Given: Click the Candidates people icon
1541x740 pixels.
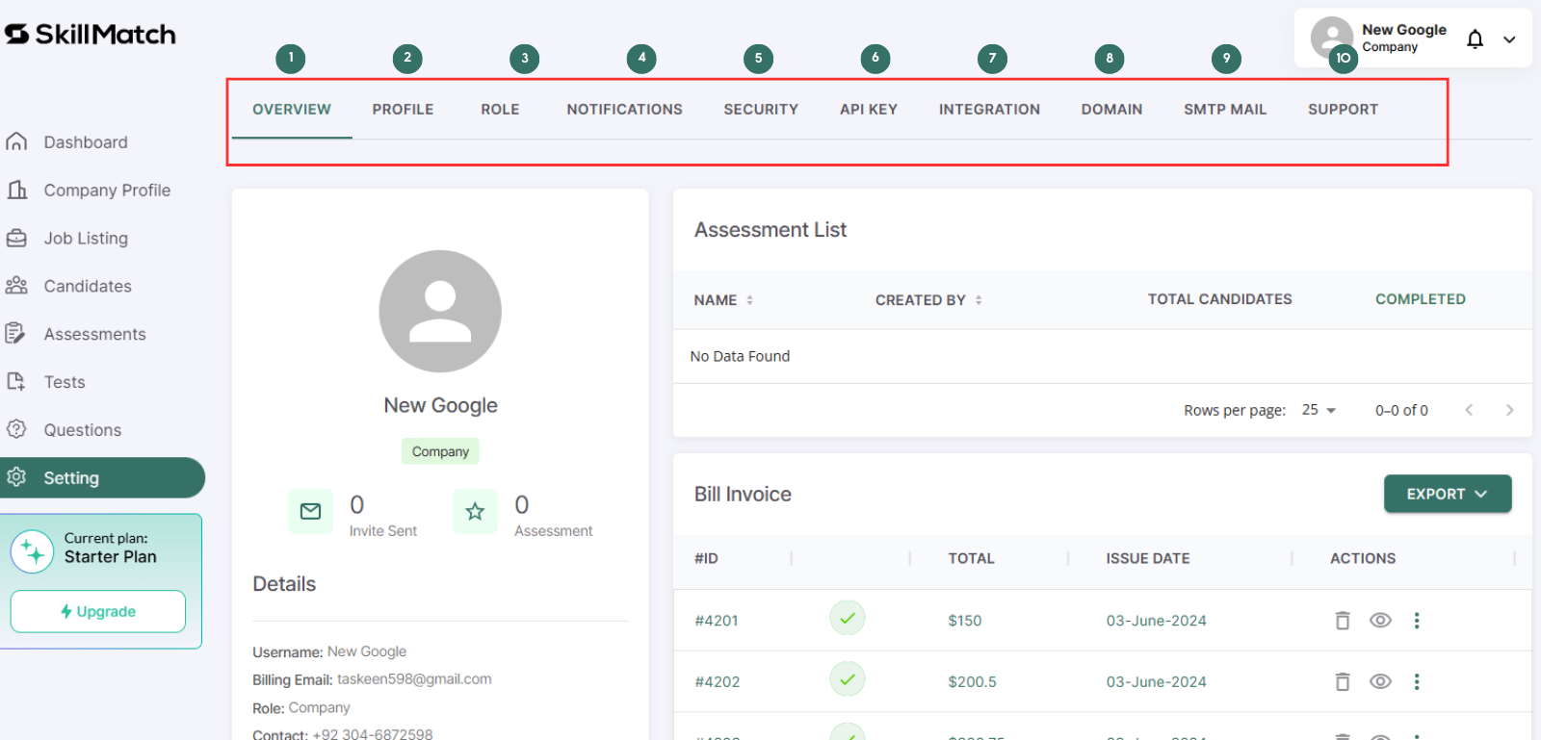Looking at the screenshot, I should coord(16,286).
